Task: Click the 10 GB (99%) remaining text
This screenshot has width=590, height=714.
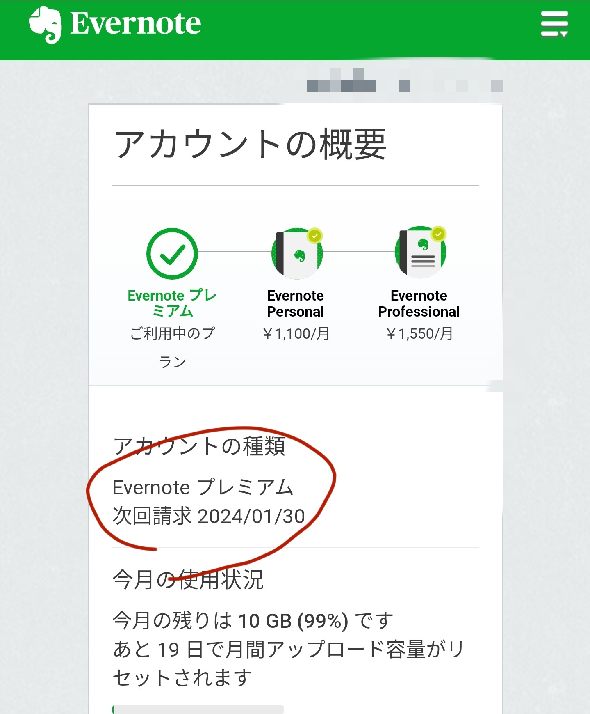Action: tap(293, 620)
